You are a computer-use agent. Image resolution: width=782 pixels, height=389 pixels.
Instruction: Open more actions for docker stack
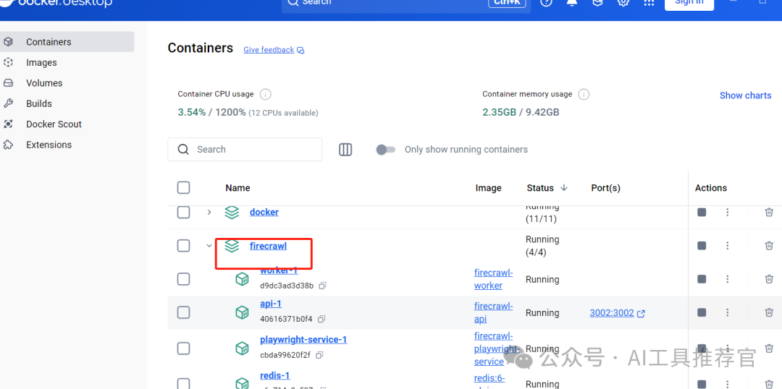[x=727, y=212]
